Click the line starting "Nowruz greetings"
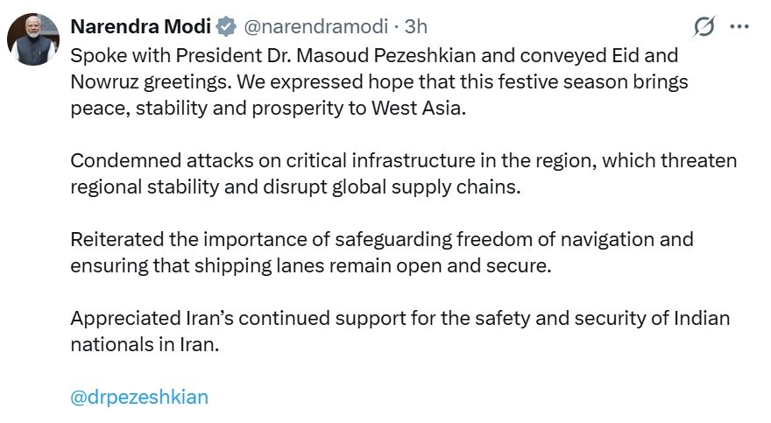This screenshot has height=423, width=771. pyautogui.click(x=378, y=81)
